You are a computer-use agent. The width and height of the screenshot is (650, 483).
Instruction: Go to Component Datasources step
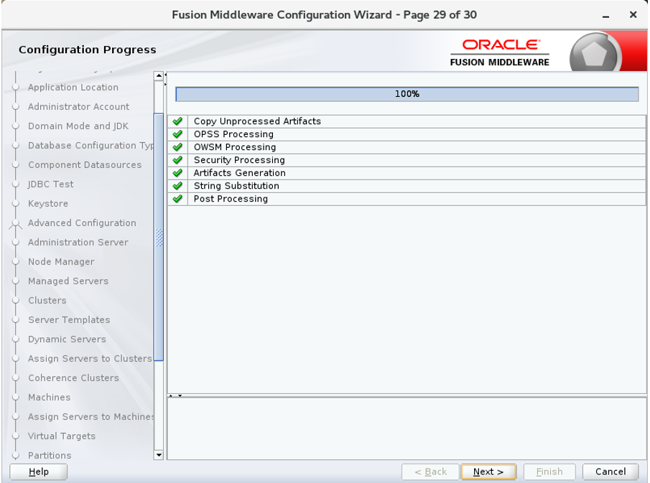(85, 165)
